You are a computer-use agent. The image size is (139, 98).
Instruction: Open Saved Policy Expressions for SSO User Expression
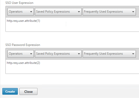point(58,12)
